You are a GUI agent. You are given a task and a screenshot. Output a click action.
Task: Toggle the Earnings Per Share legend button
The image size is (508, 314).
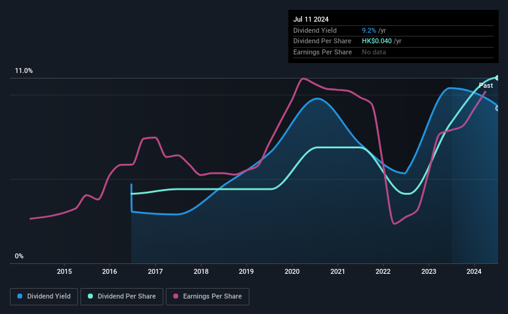207,297
